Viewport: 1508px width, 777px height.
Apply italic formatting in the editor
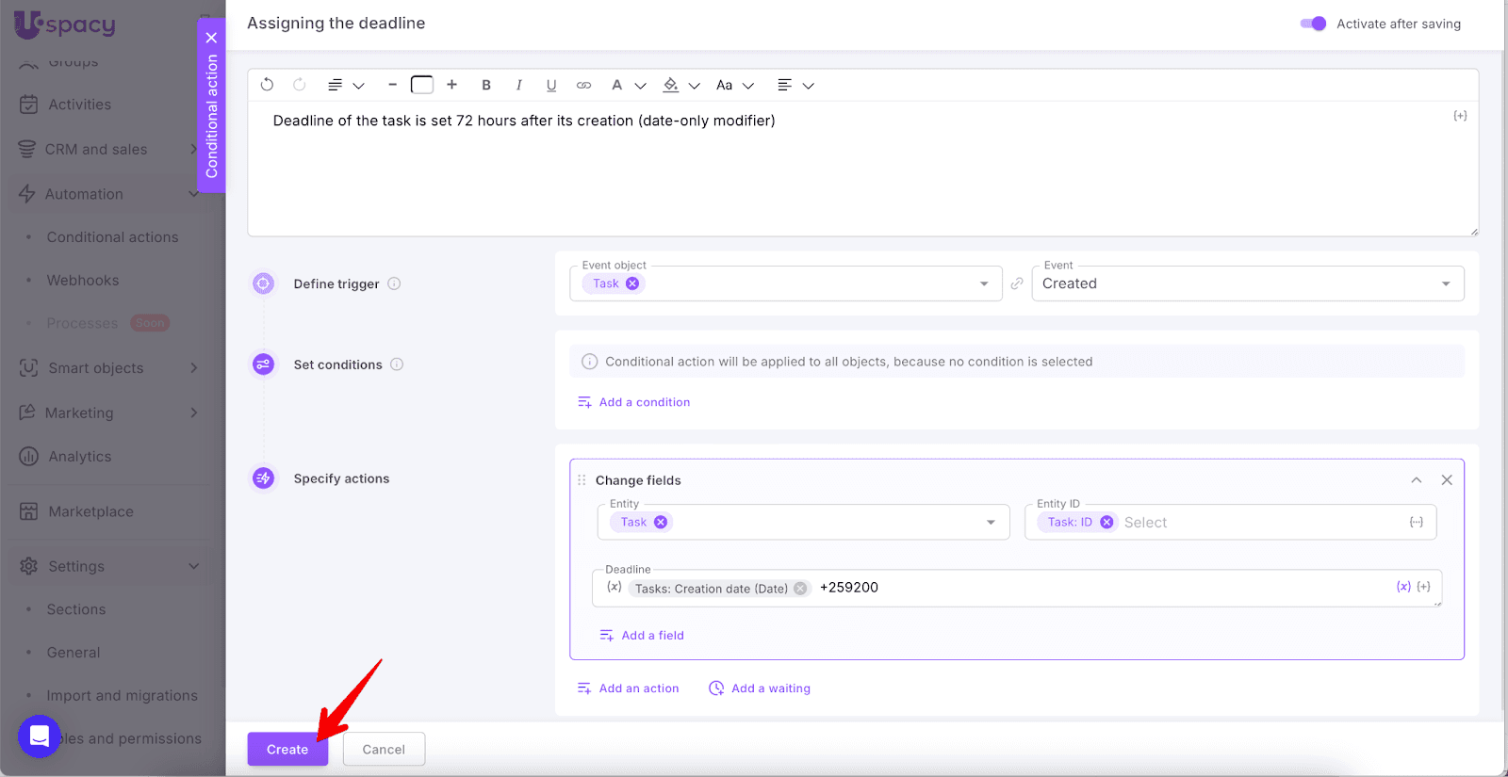[x=518, y=85]
